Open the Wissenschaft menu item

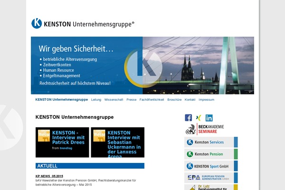click(114, 100)
